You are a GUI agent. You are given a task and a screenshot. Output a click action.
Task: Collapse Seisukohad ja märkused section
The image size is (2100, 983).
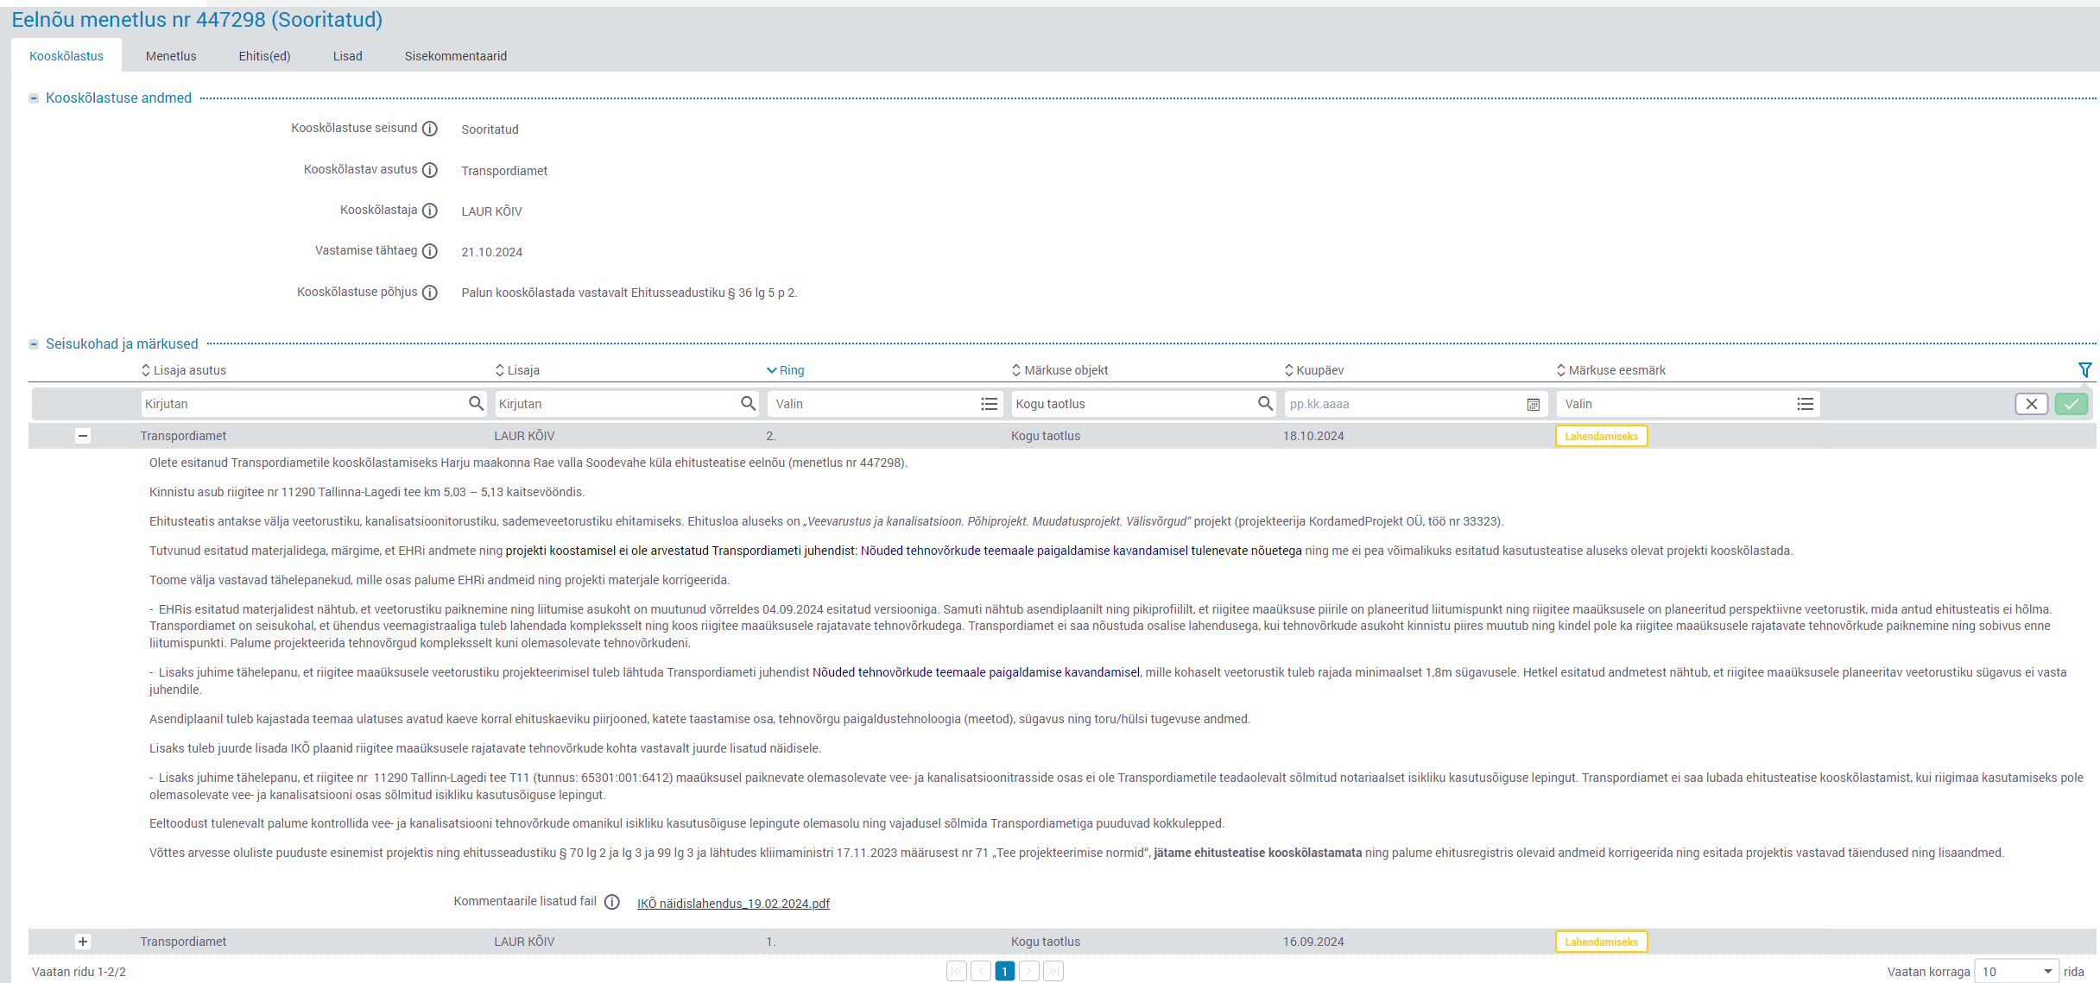pos(34,344)
